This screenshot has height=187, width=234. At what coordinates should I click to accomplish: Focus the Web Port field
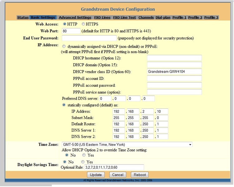click(x=71, y=31)
